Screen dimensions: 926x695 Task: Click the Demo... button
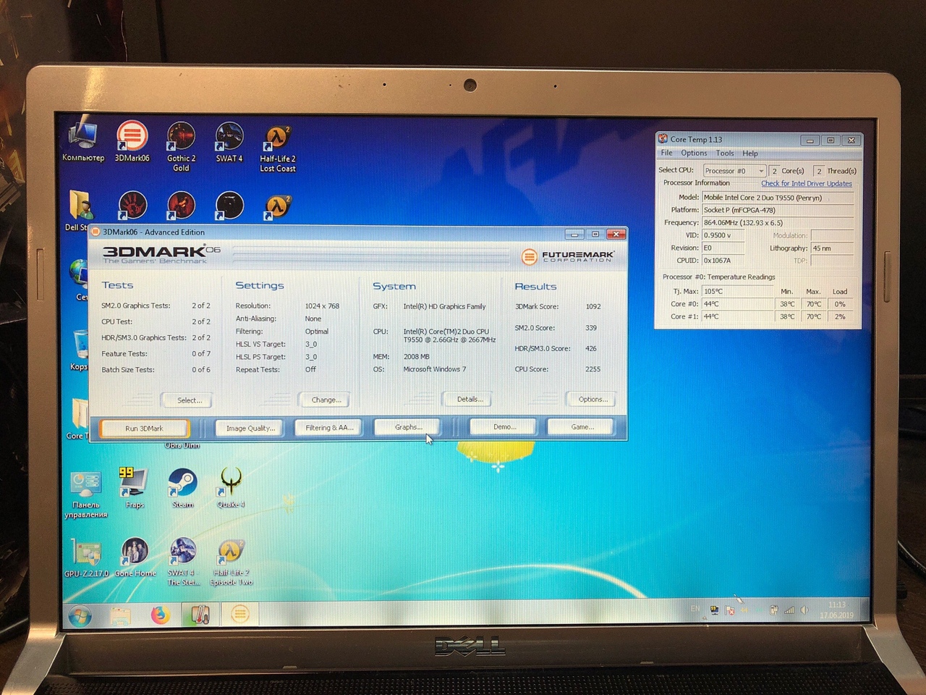504,427
